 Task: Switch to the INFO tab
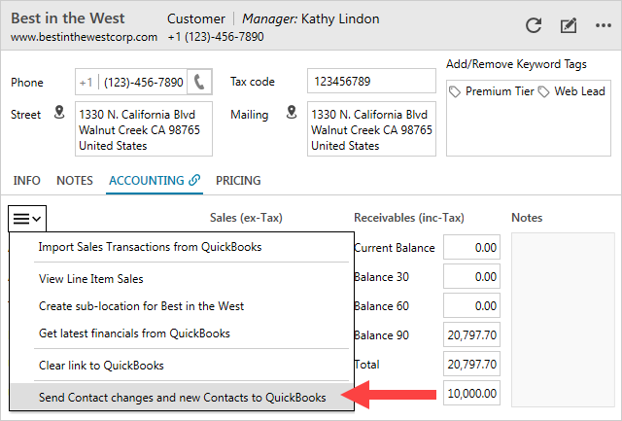click(26, 181)
